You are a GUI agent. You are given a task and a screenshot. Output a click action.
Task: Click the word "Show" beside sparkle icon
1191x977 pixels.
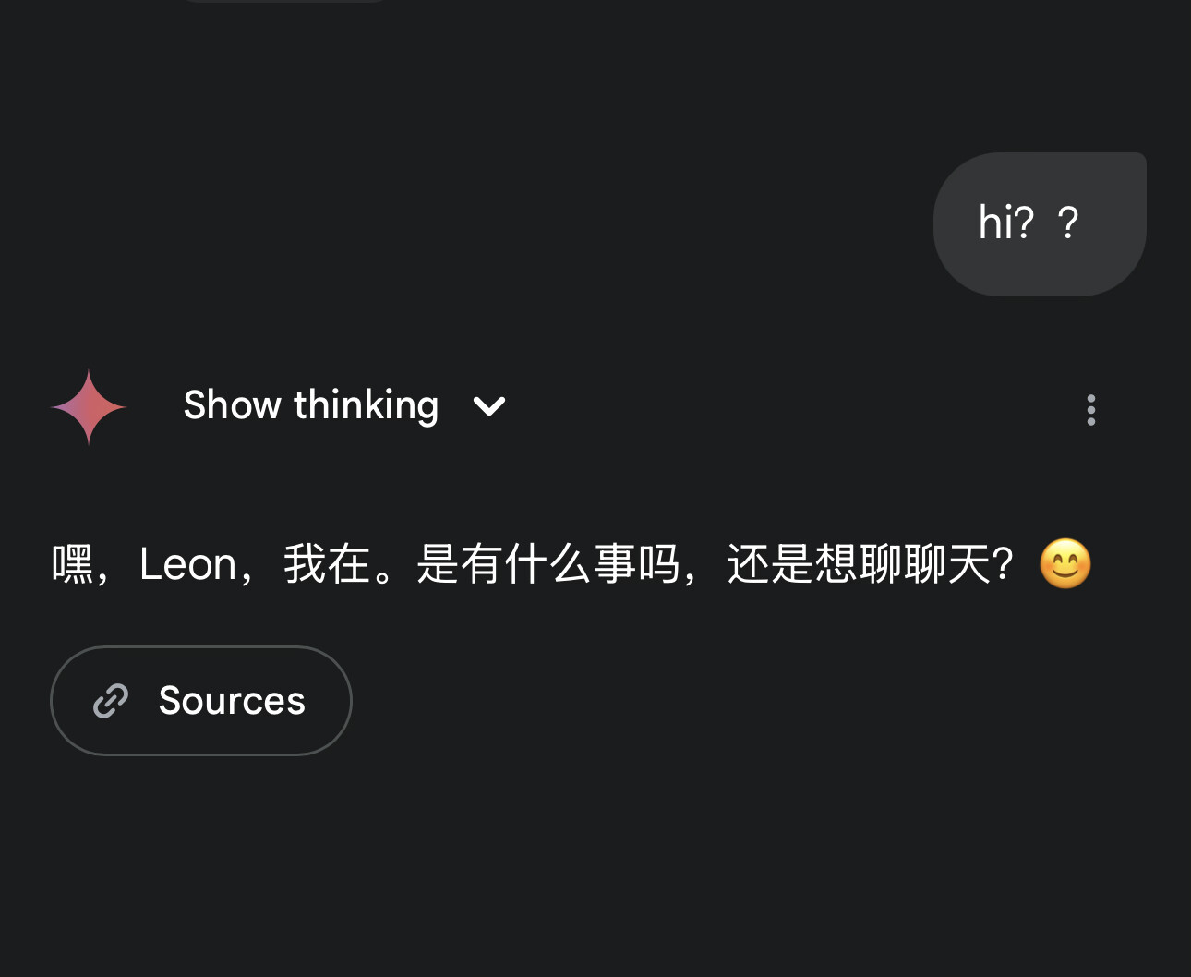coord(233,405)
